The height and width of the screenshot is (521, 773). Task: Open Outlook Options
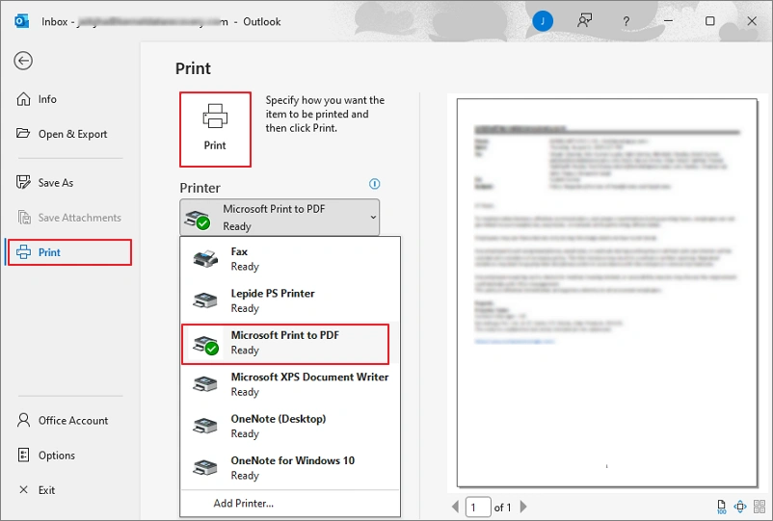click(46, 455)
